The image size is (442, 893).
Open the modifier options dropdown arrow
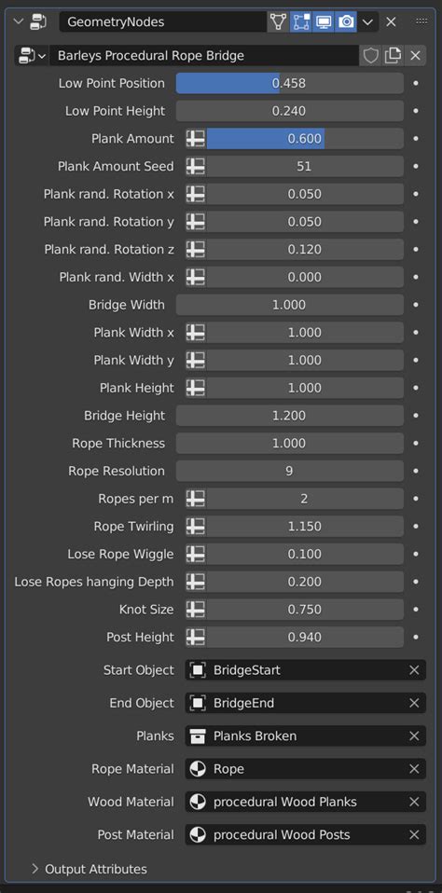click(x=368, y=22)
